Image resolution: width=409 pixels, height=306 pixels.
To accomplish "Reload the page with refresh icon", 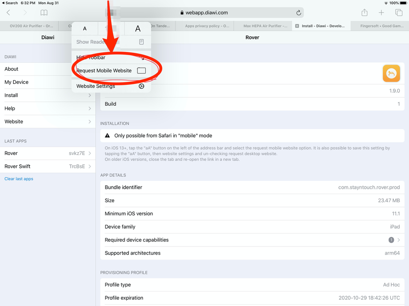I will 299,12.
